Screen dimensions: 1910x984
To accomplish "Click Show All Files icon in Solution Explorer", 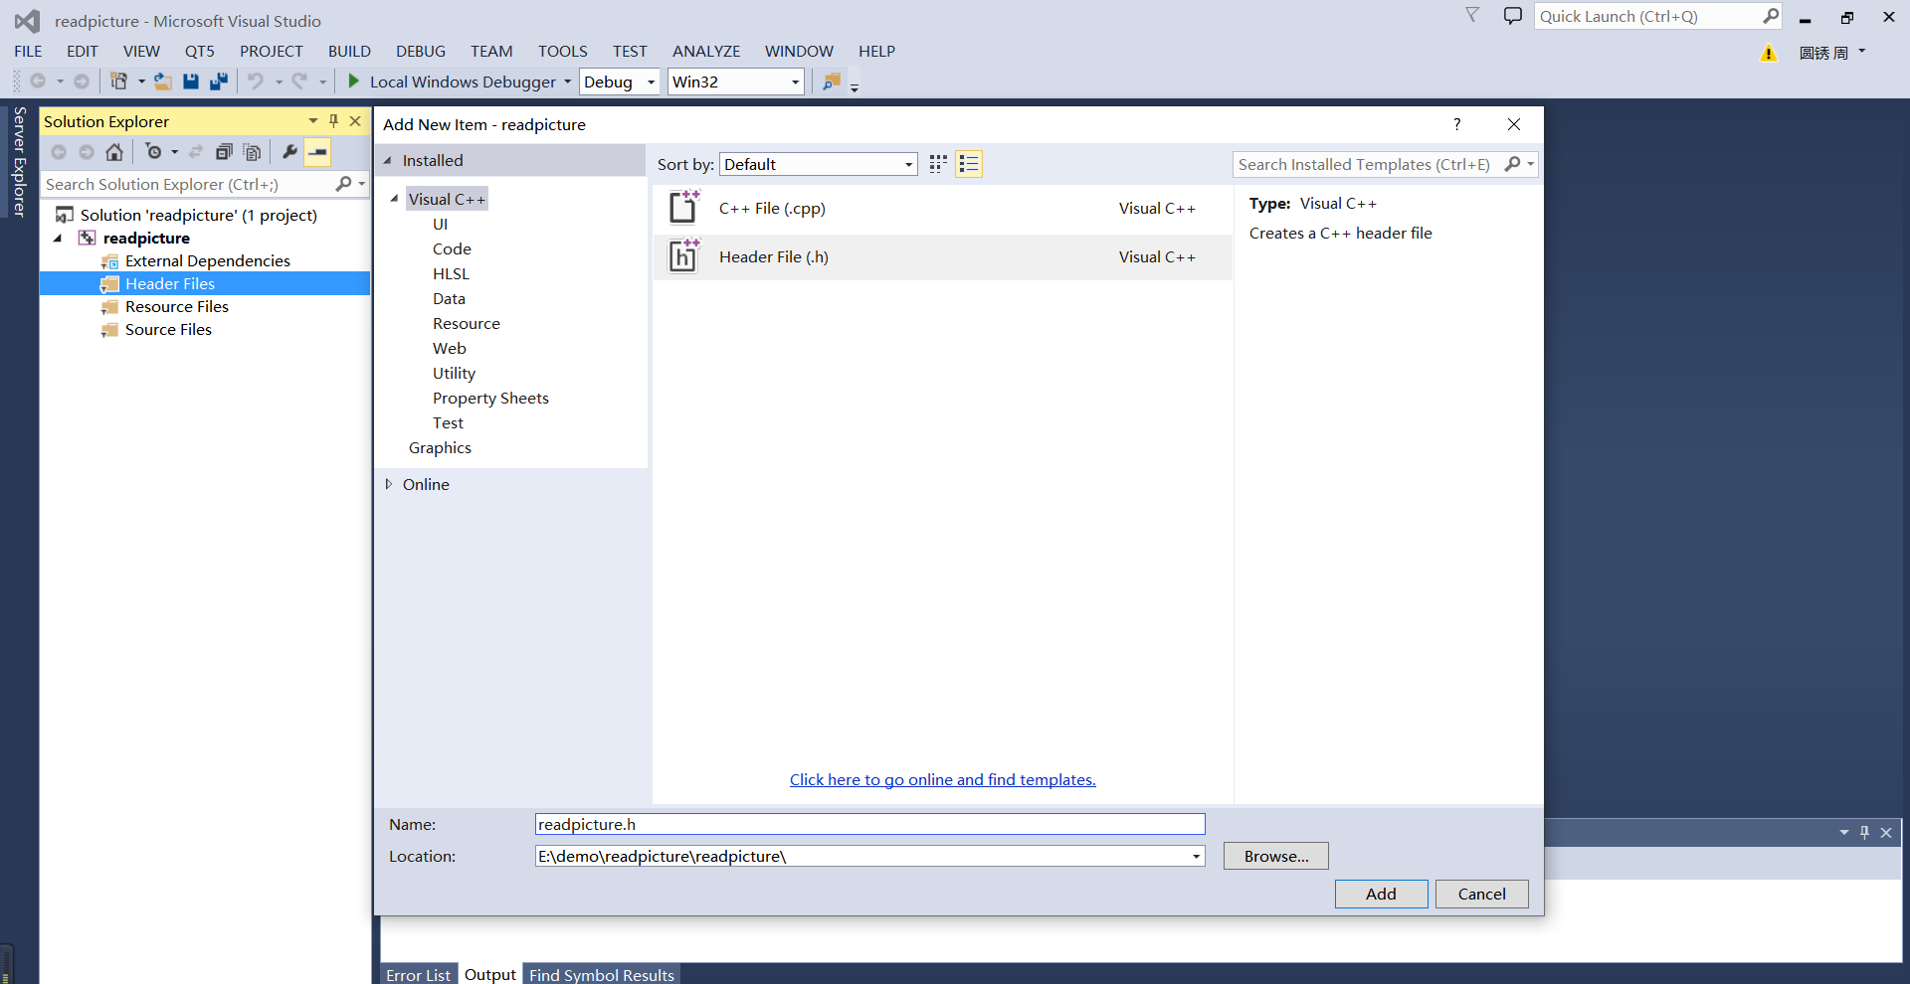I will pos(253,152).
